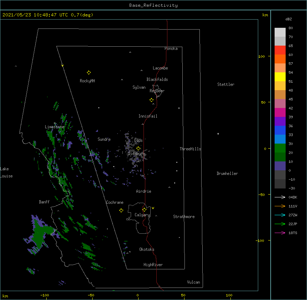Click the Limestone label
This screenshot has width=307, height=300.
(x=54, y=127)
